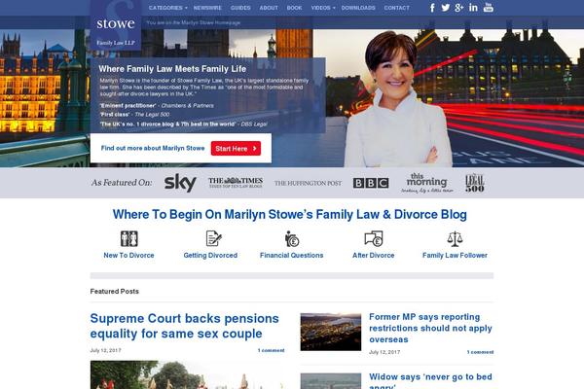This screenshot has height=389, width=584.
Task: Click 'Find out more about Marilyn Stowe' text
Action: pos(153,148)
